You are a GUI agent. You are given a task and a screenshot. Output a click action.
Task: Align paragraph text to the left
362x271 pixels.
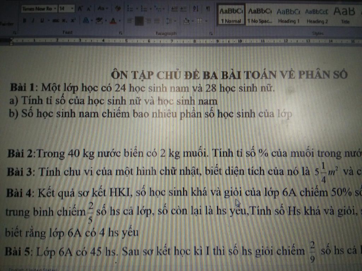click(x=130, y=21)
